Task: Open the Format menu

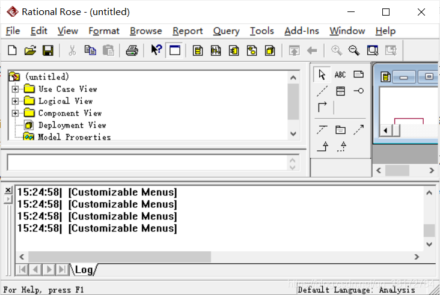Action: pos(104,31)
